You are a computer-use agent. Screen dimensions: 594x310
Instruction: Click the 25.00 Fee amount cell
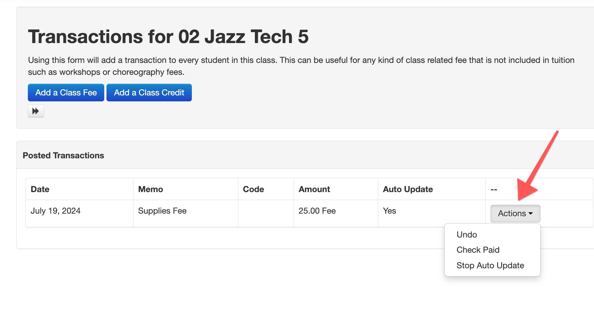317,211
